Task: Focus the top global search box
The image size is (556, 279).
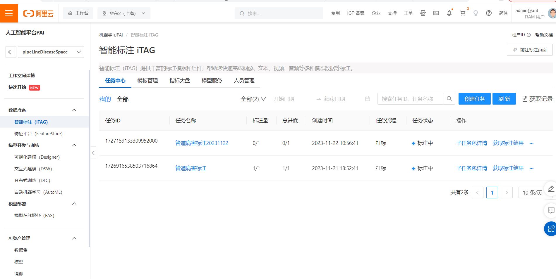Action: 279,13
